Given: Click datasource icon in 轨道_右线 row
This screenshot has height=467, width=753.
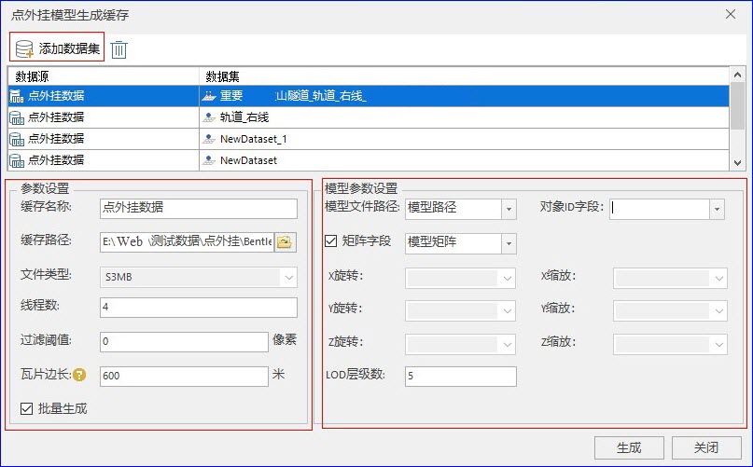Looking at the screenshot, I should (17, 117).
